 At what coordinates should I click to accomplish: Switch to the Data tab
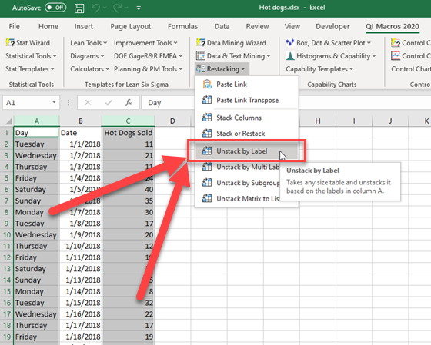tap(222, 26)
